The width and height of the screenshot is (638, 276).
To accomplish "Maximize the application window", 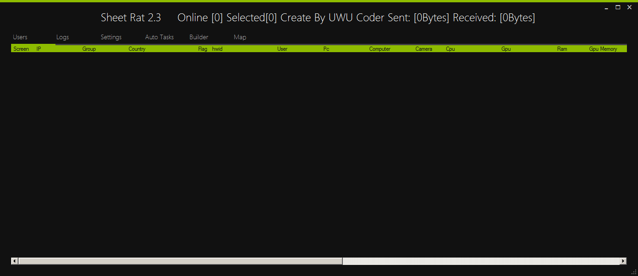I will (x=618, y=7).
